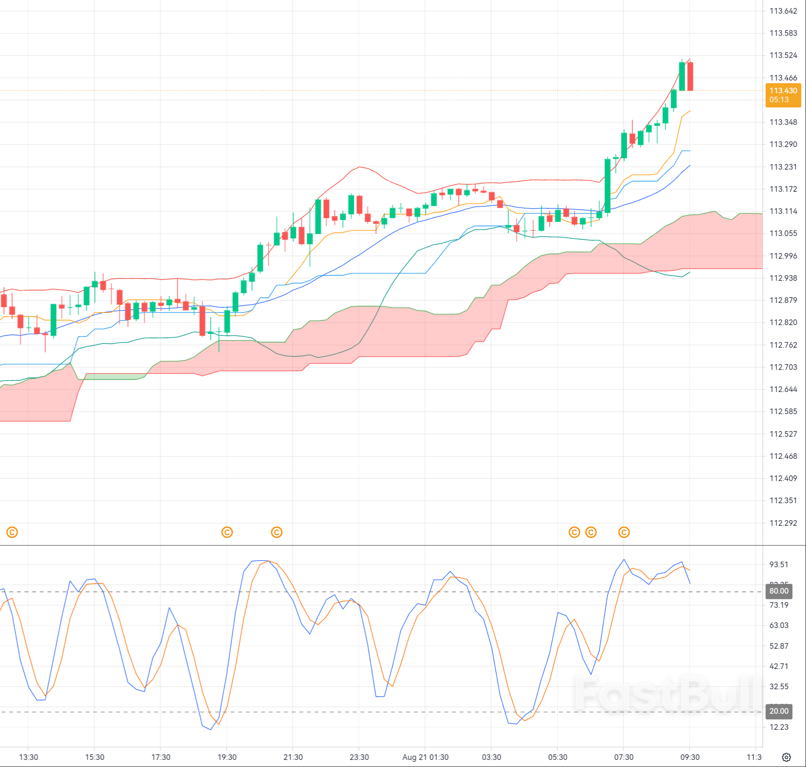Click the 112.644 price axis label
Image resolution: width=806 pixels, height=767 pixels.
(x=783, y=389)
